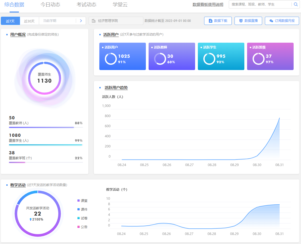The image size is (301, 244).
Task: Click the 活跃用户趋势 heading link
Action: coord(116,88)
